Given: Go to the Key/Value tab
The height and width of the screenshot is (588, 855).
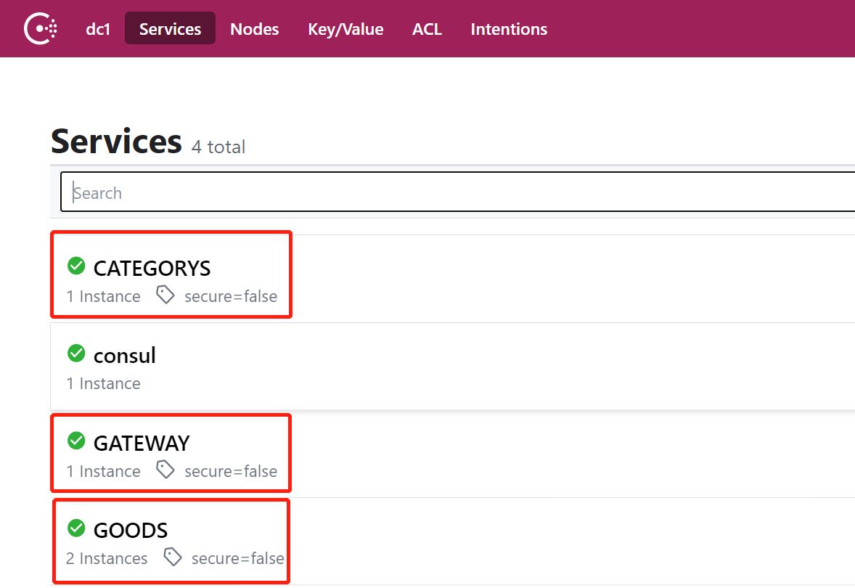Looking at the screenshot, I should [x=345, y=29].
